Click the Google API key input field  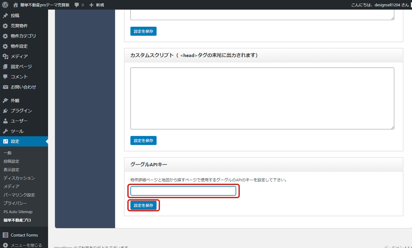point(183,191)
